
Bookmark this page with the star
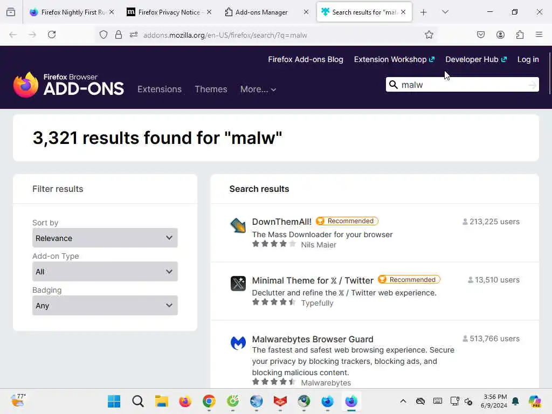pos(429,34)
